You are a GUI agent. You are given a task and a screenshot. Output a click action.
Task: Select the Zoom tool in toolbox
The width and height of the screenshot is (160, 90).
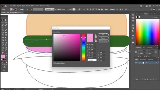pos(6,53)
